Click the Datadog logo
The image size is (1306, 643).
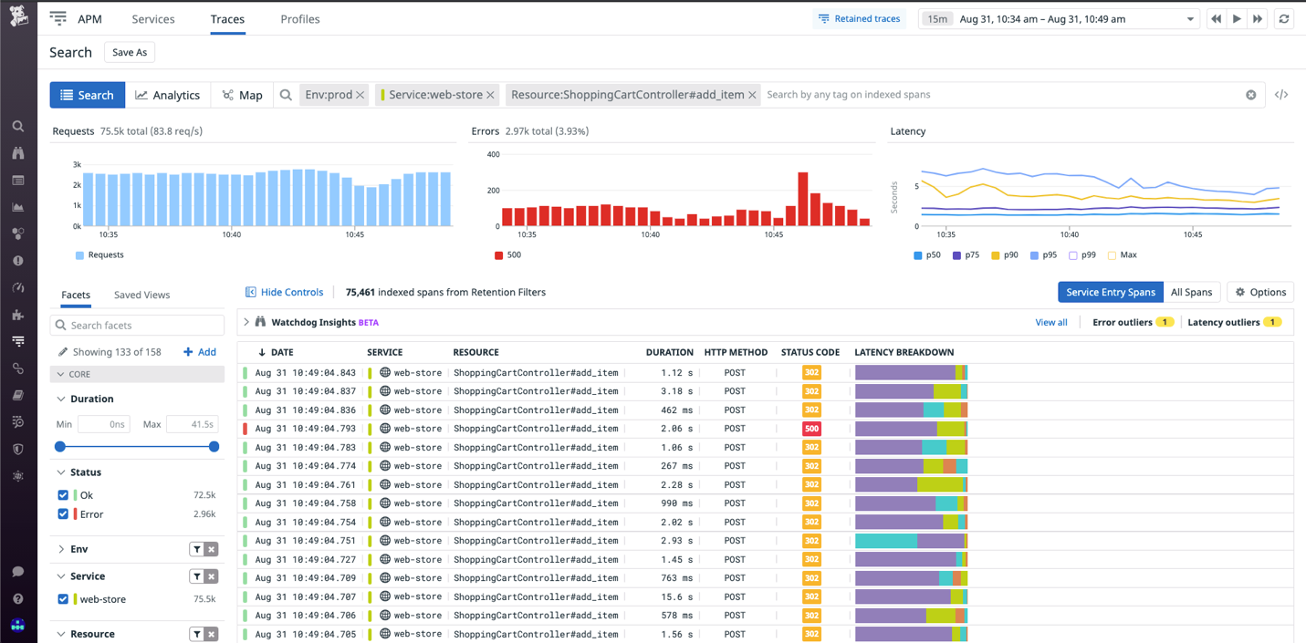pos(18,16)
